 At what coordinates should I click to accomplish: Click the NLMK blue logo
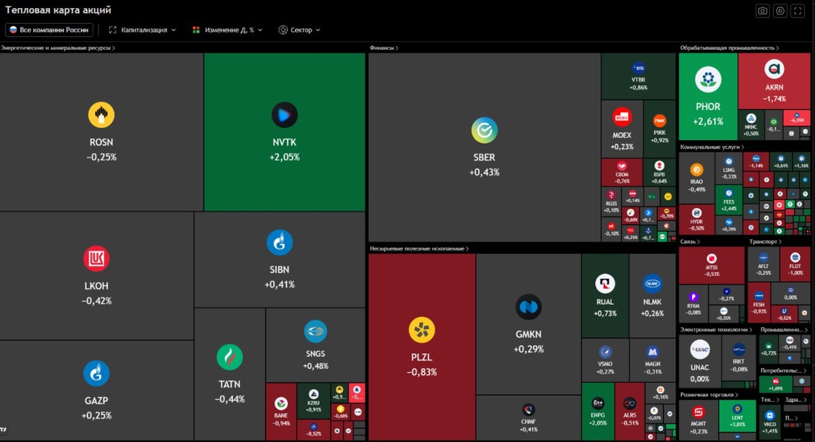coord(653,284)
